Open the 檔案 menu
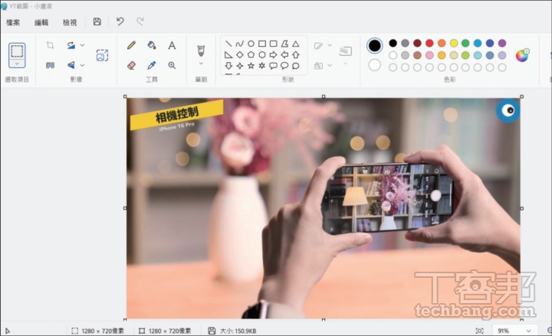This screenshot has width=552, height=336. point(13,22)
